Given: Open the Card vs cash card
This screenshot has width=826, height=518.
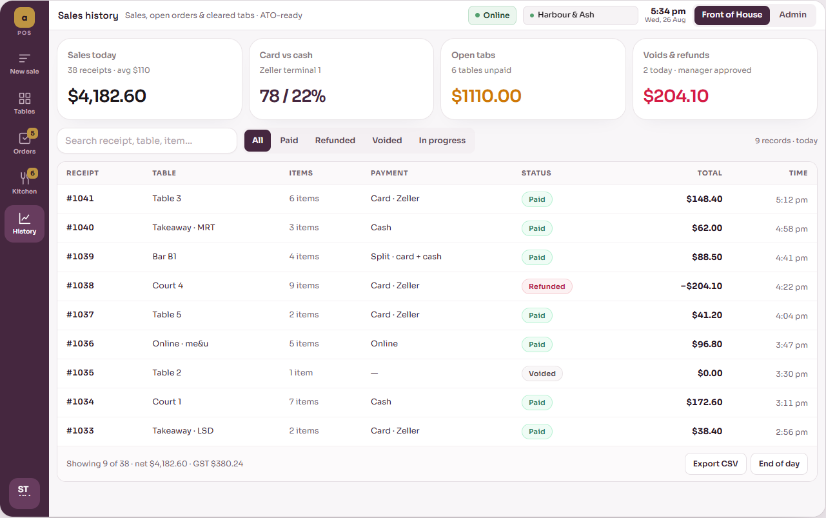Looking at the screenshot, I should 341,79.
